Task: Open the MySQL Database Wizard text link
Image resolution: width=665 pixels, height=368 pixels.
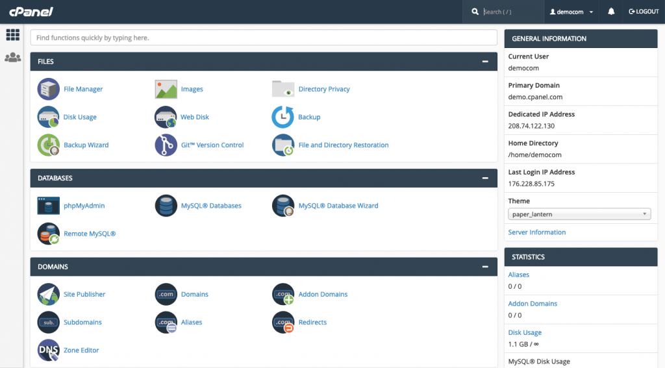Action: pyautogui.click(x=338, y=206)
